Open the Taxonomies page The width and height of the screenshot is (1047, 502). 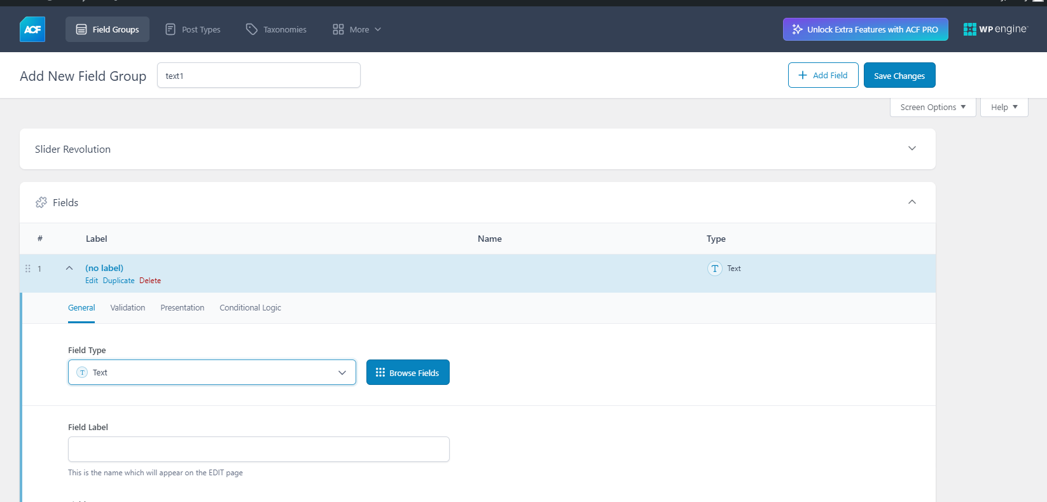(x=276, y=29)
